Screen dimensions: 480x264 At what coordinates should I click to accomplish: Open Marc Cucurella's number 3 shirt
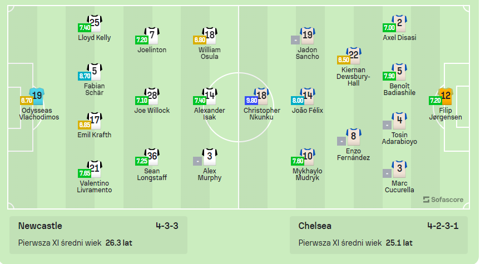(399, 168)
